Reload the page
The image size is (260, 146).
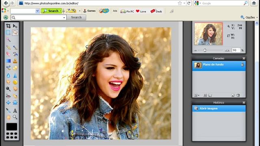point(189,3)
